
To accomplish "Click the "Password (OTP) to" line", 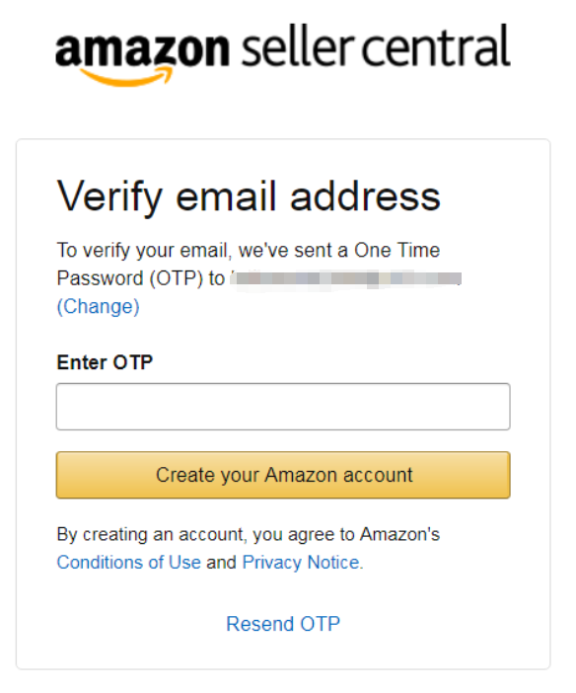I will (141, 278).
